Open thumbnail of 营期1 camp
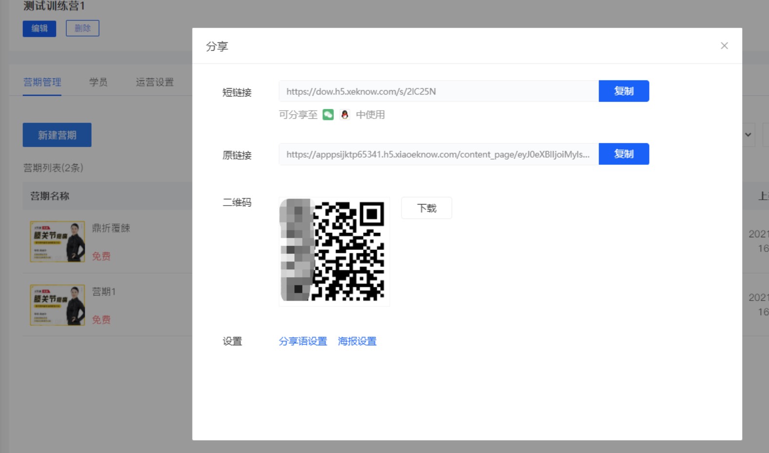The image size is (769, 453). pos(58,305)
